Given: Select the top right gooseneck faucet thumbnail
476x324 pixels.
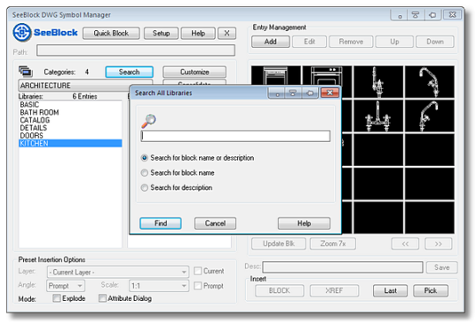Looking at the screenshot, I should (x=429, y=82).
